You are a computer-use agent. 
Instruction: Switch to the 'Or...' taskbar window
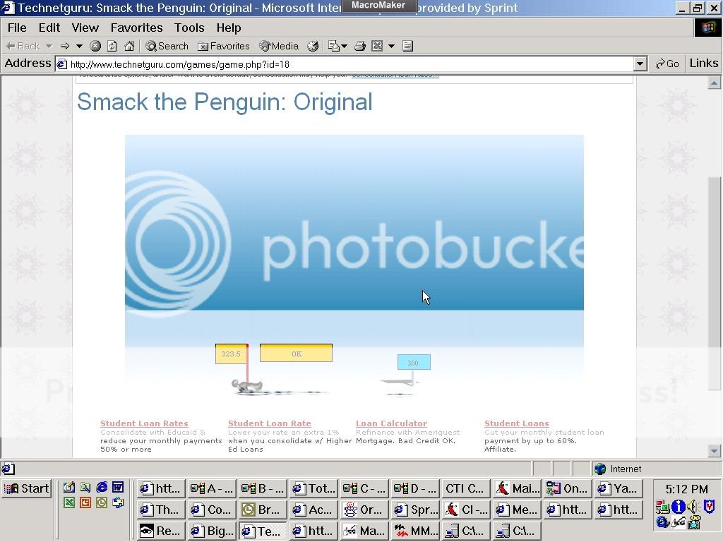[x=365, y=510]
